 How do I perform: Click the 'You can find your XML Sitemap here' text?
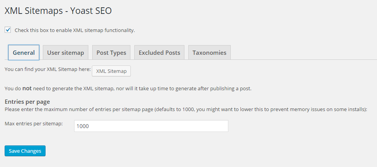(47, 69)
